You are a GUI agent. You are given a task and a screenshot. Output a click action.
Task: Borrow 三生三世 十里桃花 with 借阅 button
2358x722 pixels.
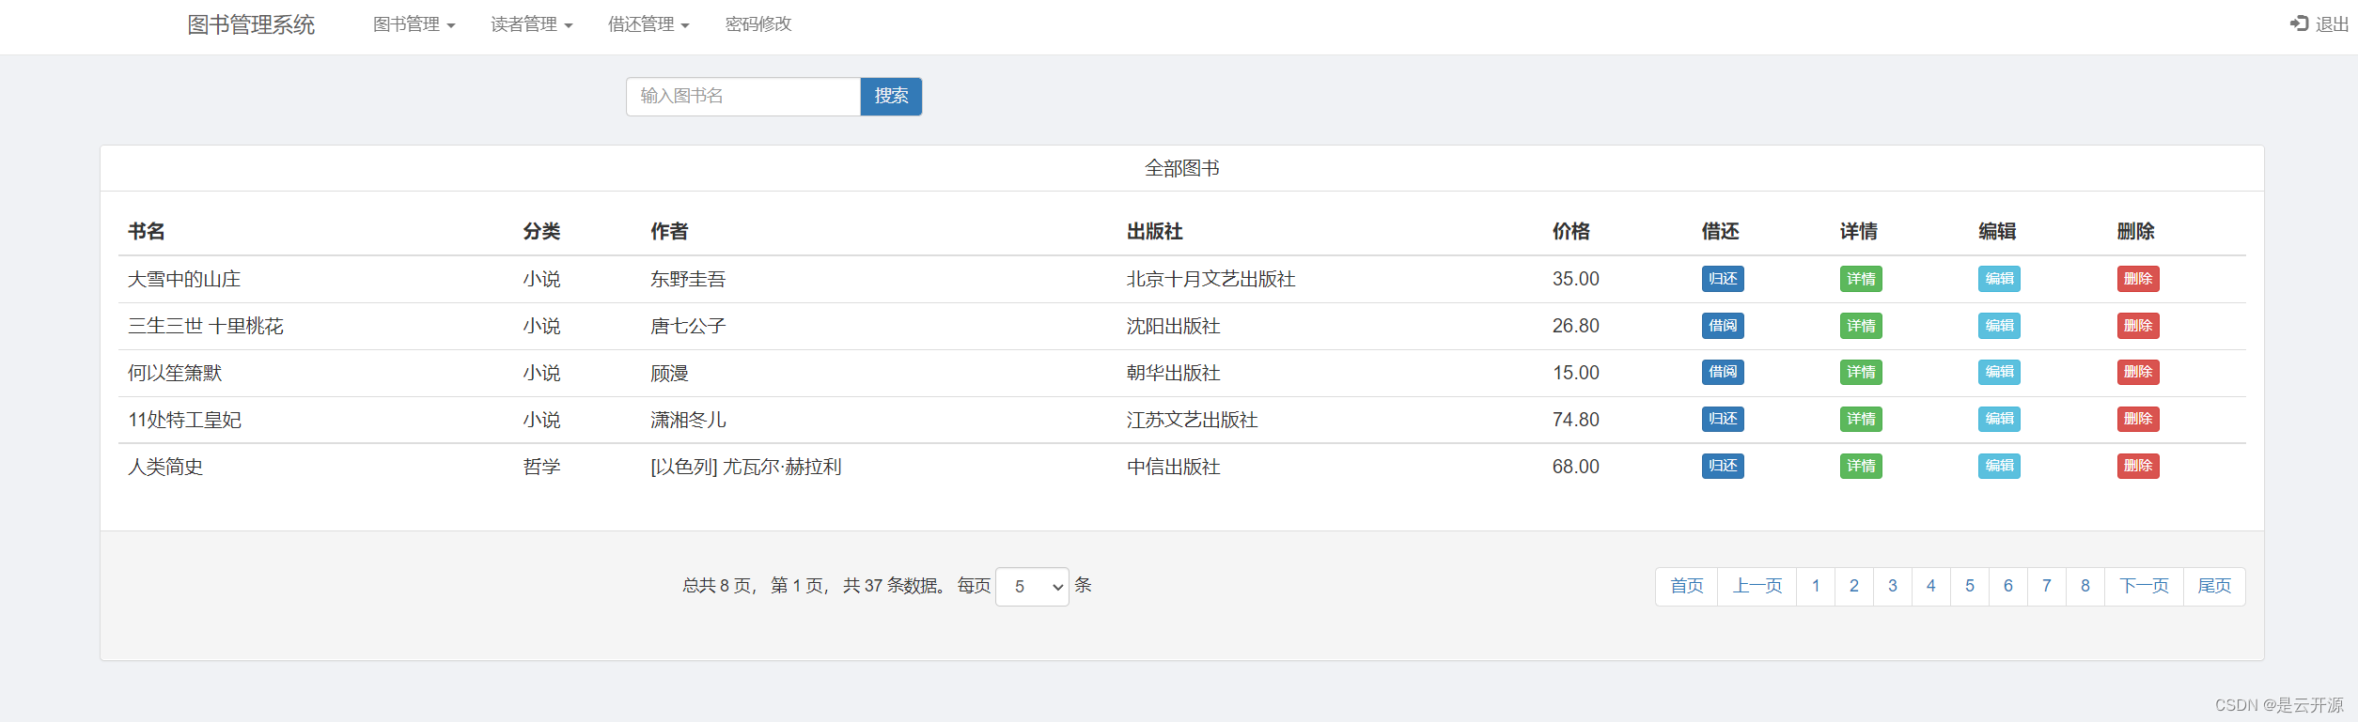(x=1723, y=326)
